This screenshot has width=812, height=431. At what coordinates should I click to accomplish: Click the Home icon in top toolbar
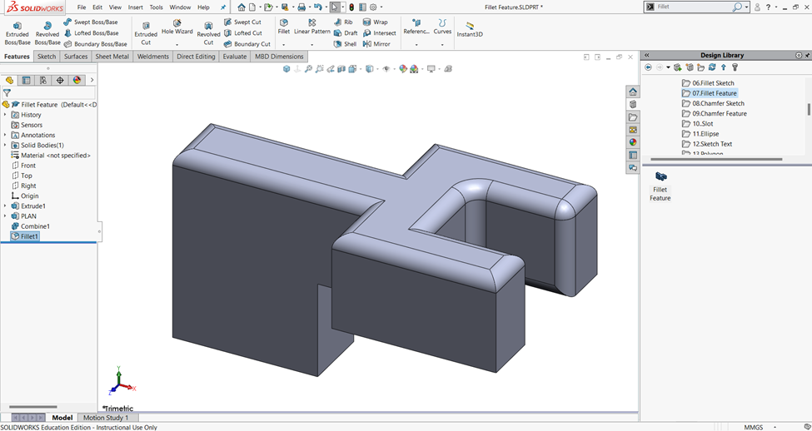pos(242,7)
